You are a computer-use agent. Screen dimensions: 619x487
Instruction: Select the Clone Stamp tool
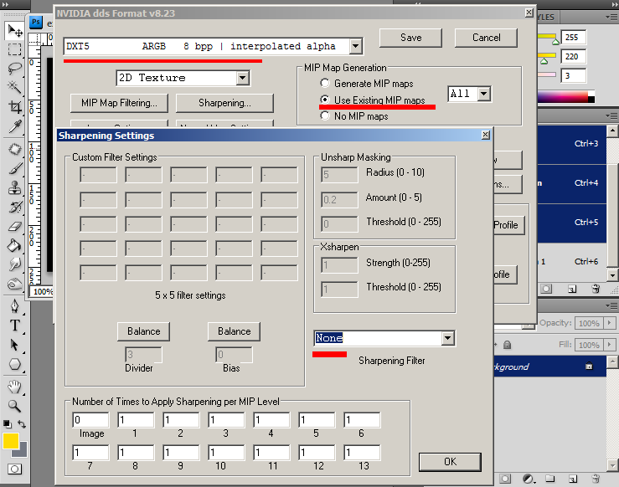tap(15, 187)
